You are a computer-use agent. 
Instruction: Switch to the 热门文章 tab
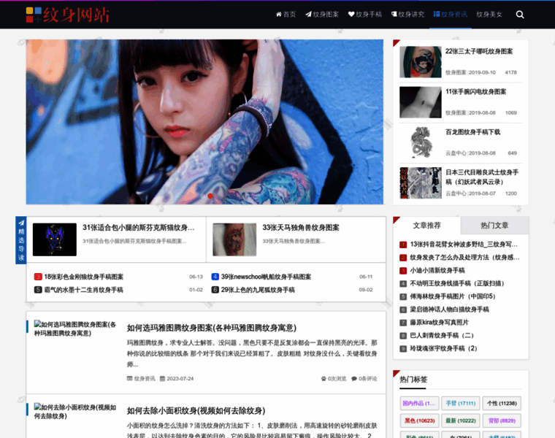coord(494,226)
